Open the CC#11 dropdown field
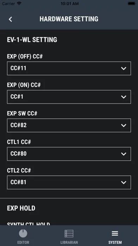This screenshot has width=138, height=246. click(69, 69)
